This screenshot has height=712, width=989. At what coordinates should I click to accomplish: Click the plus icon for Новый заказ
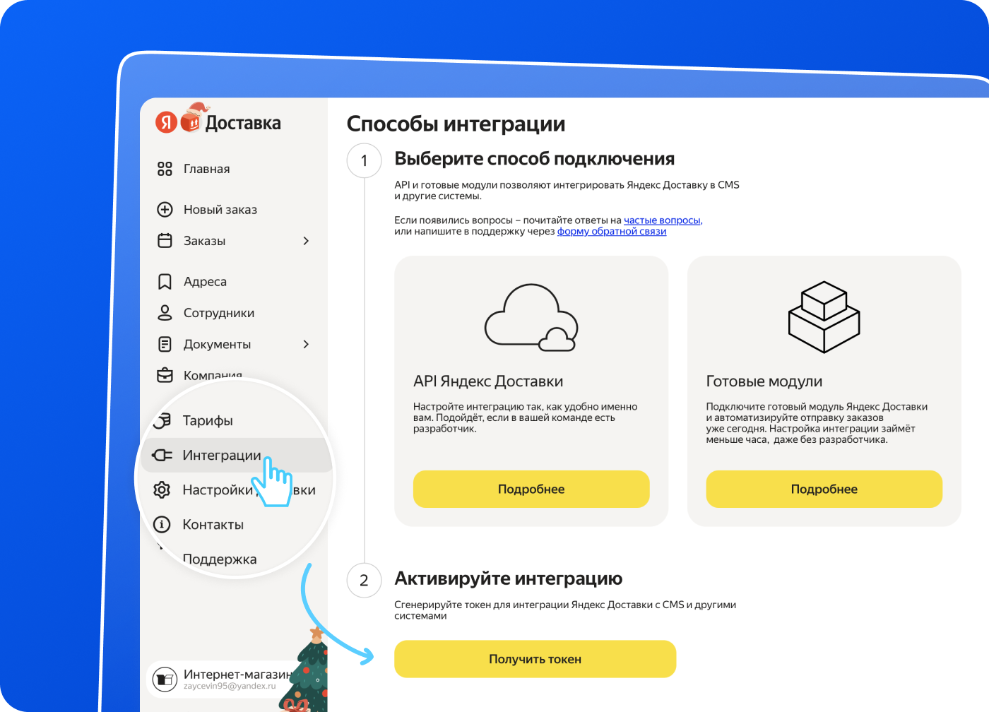coord(165,209)
